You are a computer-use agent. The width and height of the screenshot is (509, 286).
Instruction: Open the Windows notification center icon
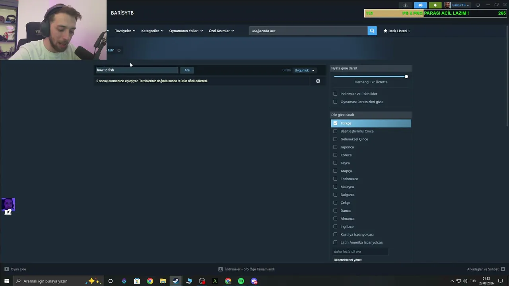(x=501, y=281)
